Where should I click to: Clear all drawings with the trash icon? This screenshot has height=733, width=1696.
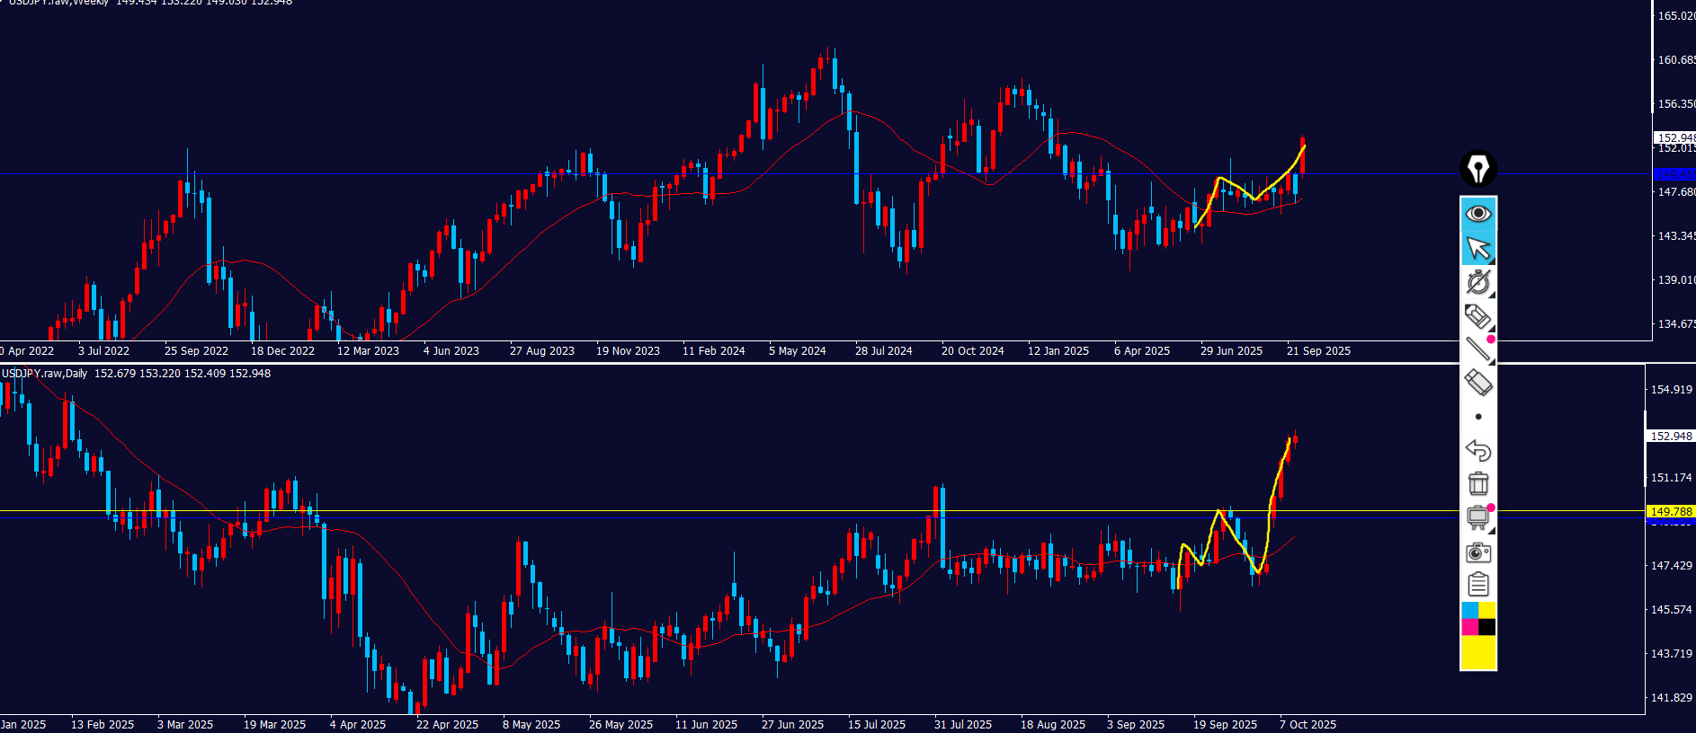point(1477,483)
